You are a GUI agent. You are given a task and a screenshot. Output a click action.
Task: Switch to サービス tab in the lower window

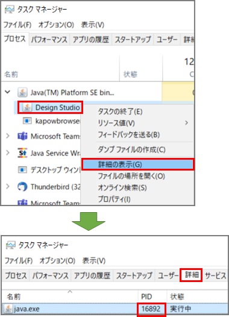click(x=215, y=275)
